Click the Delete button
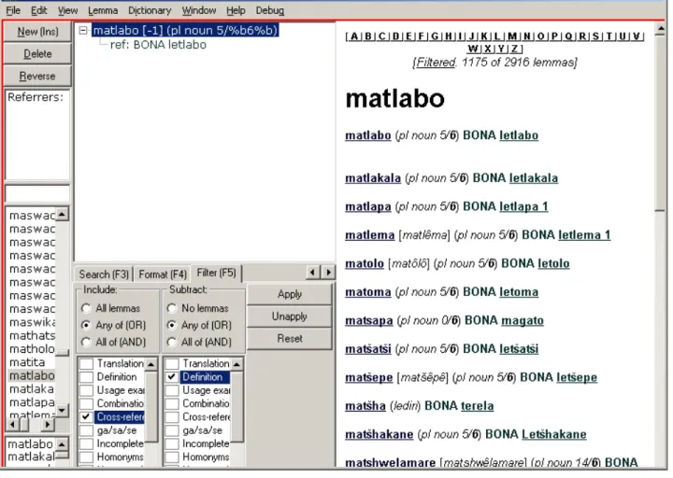 (37, 54)
